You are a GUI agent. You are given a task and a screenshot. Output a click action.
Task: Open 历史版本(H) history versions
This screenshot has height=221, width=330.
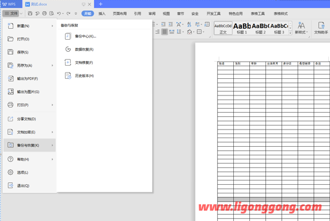[84, 76]
